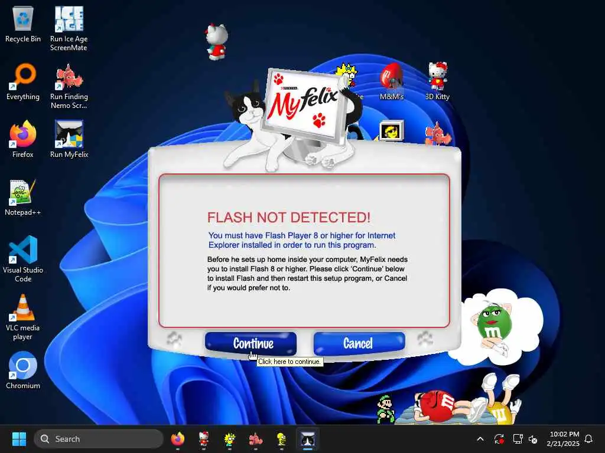The width and height of the screenshot is (605, 453).
Task: Open the notifications bell icon
Action: point(589,439)
